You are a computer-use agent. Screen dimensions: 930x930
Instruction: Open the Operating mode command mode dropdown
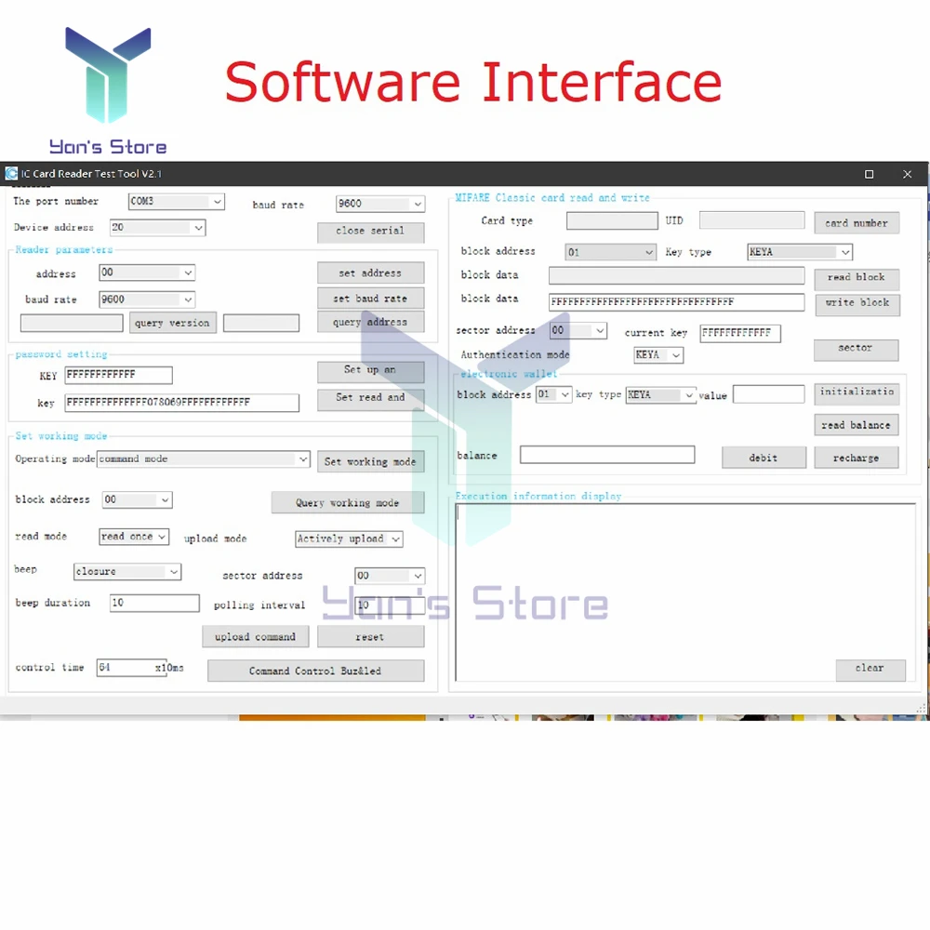[x=204, y=459]
